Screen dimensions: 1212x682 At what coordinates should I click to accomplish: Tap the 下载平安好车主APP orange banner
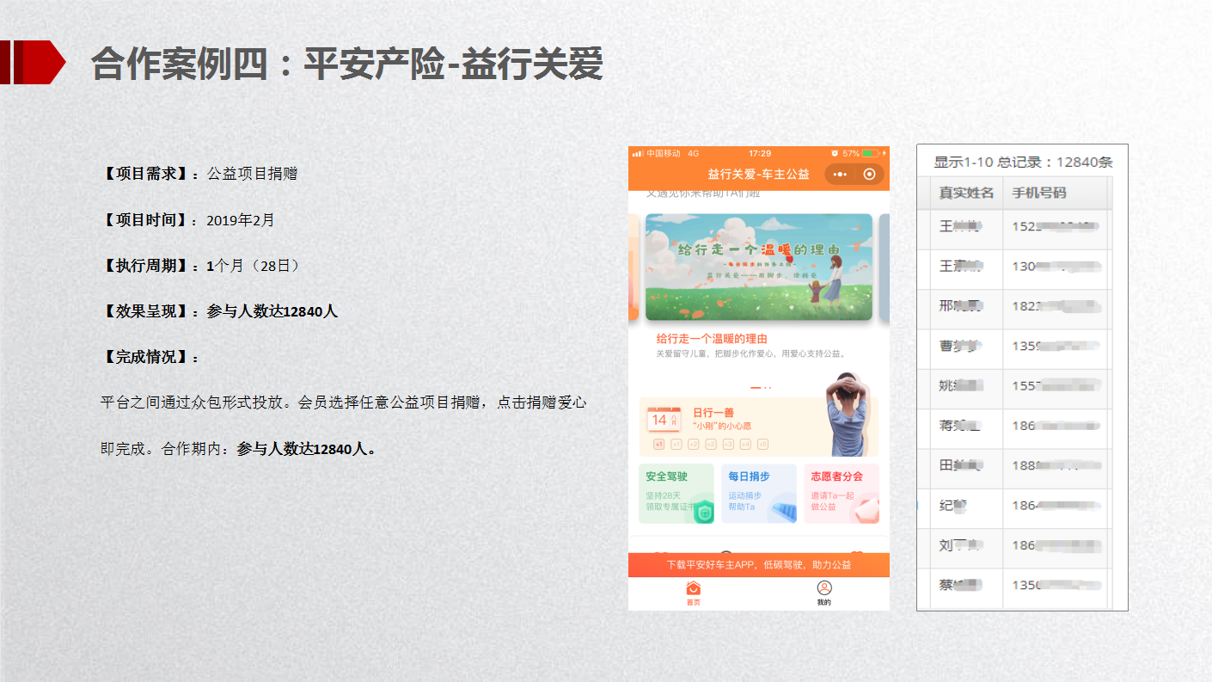tap(759, 565)
